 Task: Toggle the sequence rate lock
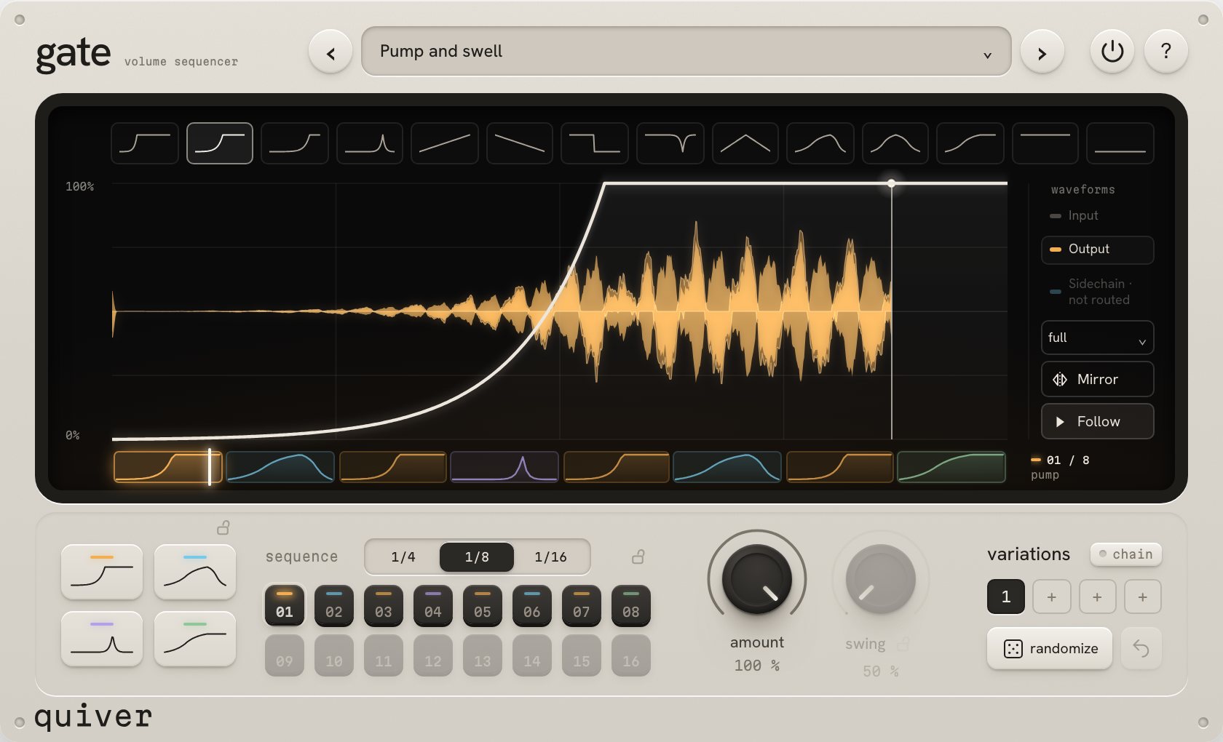click(x=638, y=556)
